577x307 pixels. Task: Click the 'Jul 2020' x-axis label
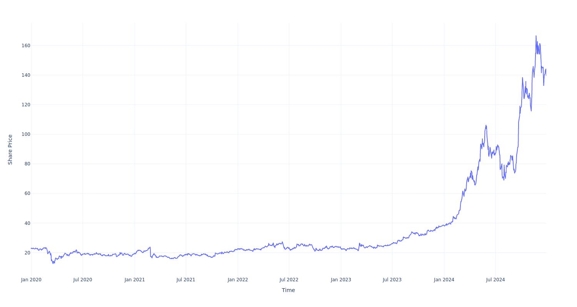coord(83,280)
